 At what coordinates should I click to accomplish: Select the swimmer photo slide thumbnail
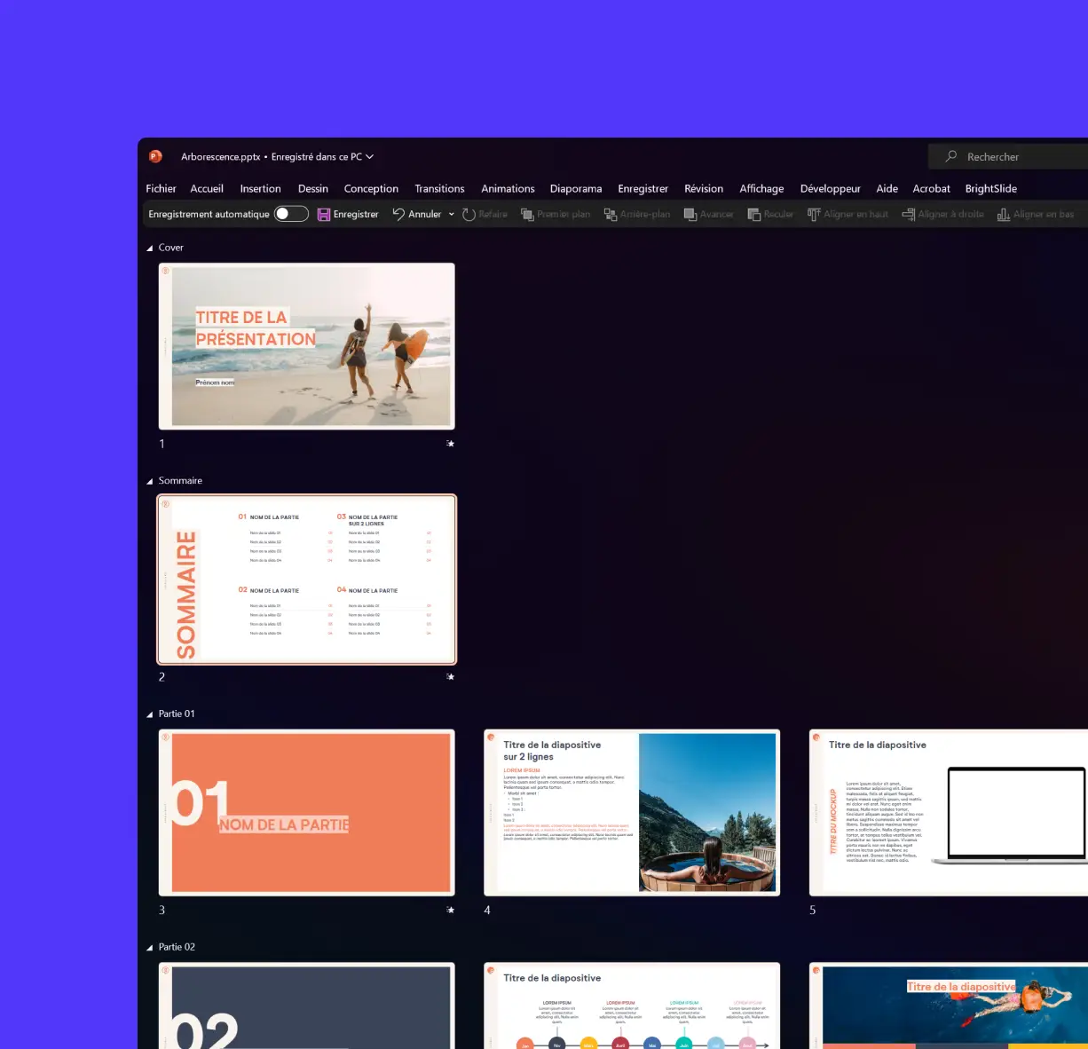[x=949, y=1006]
